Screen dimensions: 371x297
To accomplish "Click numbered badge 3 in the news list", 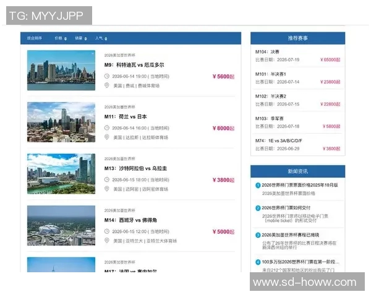I will (258, 235).
